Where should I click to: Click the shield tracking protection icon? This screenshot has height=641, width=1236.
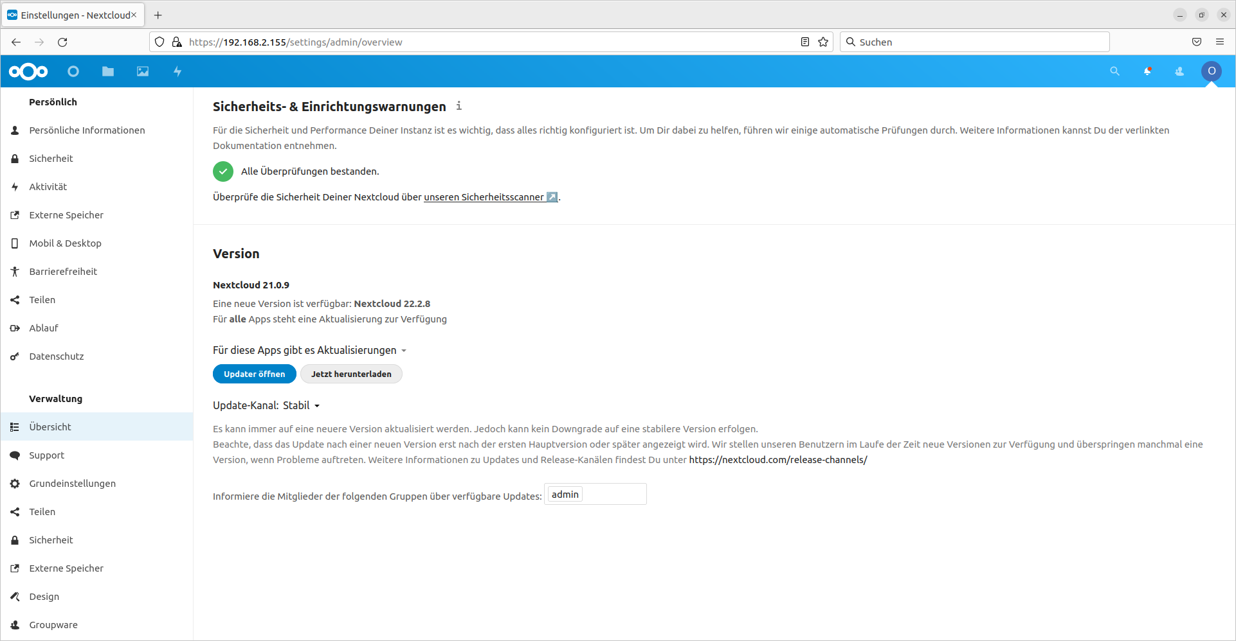(x=159, y=42)
